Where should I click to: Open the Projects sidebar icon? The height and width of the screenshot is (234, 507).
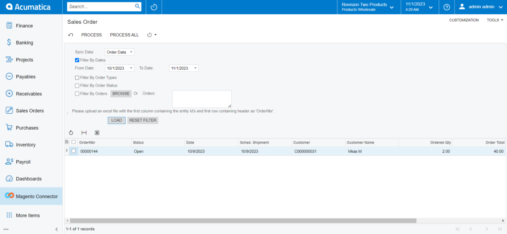point(9,60)
